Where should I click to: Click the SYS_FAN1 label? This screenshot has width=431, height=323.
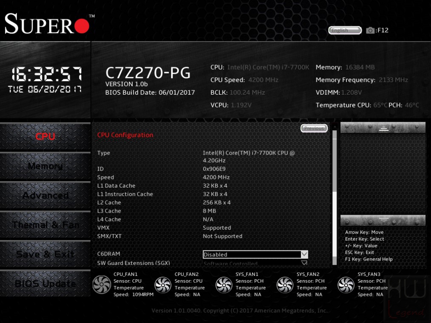[x=247, y=274]
